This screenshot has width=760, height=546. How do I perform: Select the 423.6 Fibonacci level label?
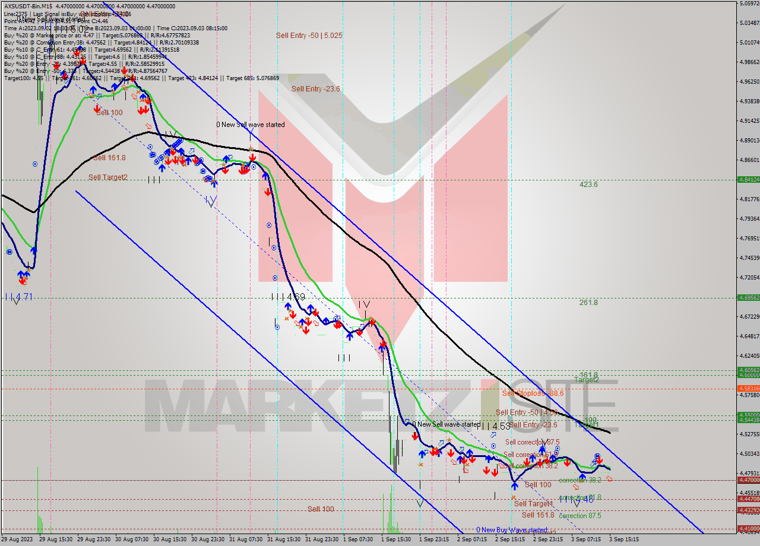(588, 185)
